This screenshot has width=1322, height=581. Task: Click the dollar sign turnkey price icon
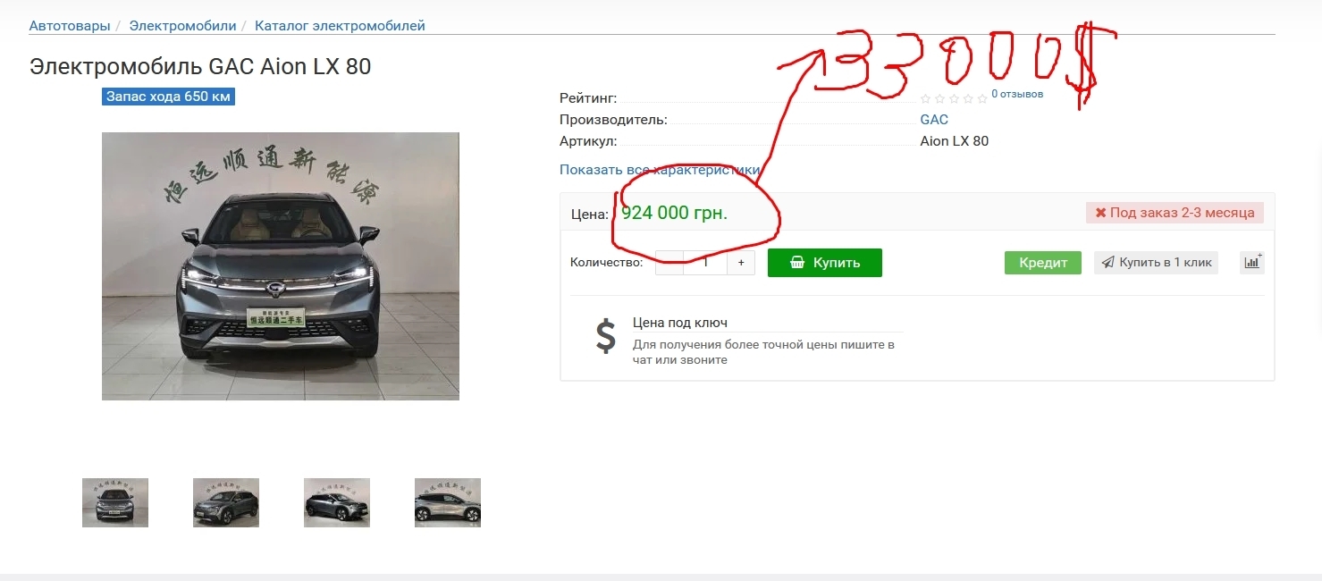606,336
